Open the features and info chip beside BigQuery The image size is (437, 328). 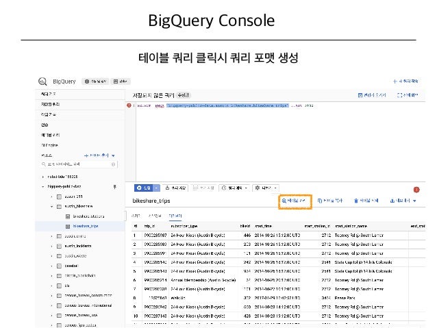pos(95,81)
